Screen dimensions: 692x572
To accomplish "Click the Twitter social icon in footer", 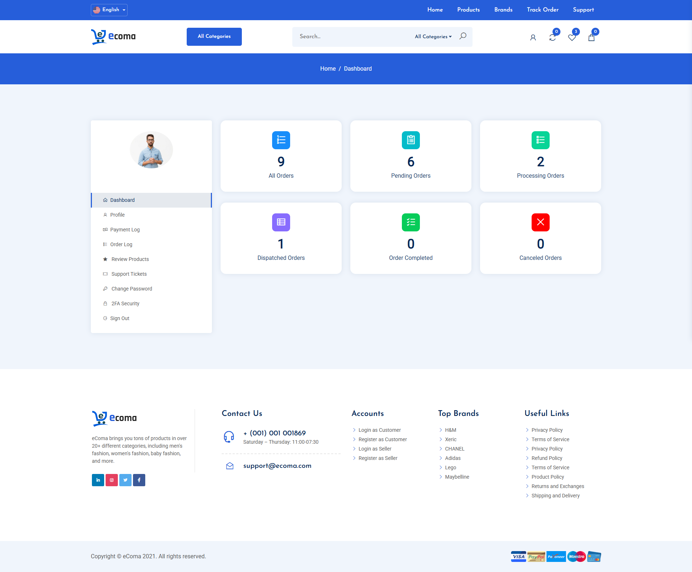I will click(125, 480).
